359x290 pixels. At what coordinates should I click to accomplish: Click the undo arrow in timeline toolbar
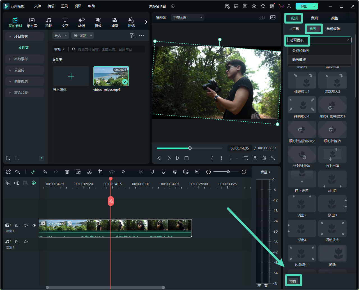pos(45,172)
